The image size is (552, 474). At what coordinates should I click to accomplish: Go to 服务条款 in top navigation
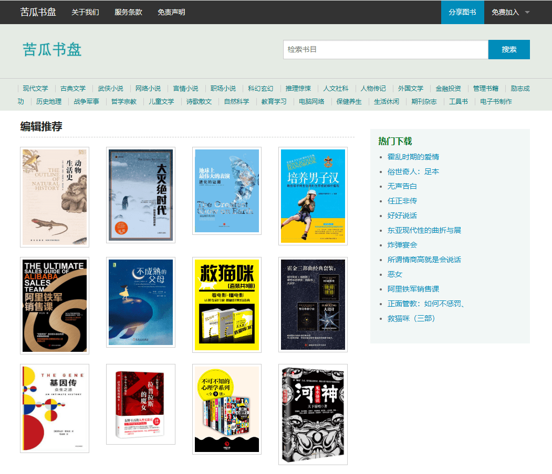[x=128, y=13]
